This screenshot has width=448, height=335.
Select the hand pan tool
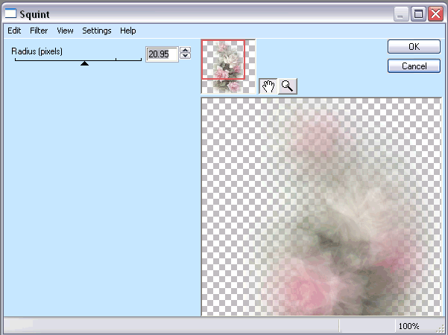268,86
